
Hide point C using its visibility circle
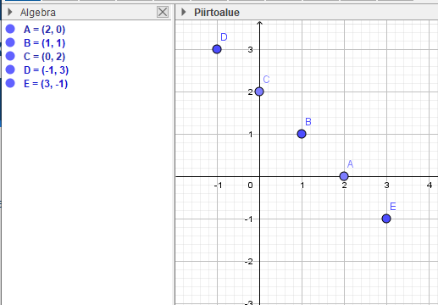pos(10,56)
